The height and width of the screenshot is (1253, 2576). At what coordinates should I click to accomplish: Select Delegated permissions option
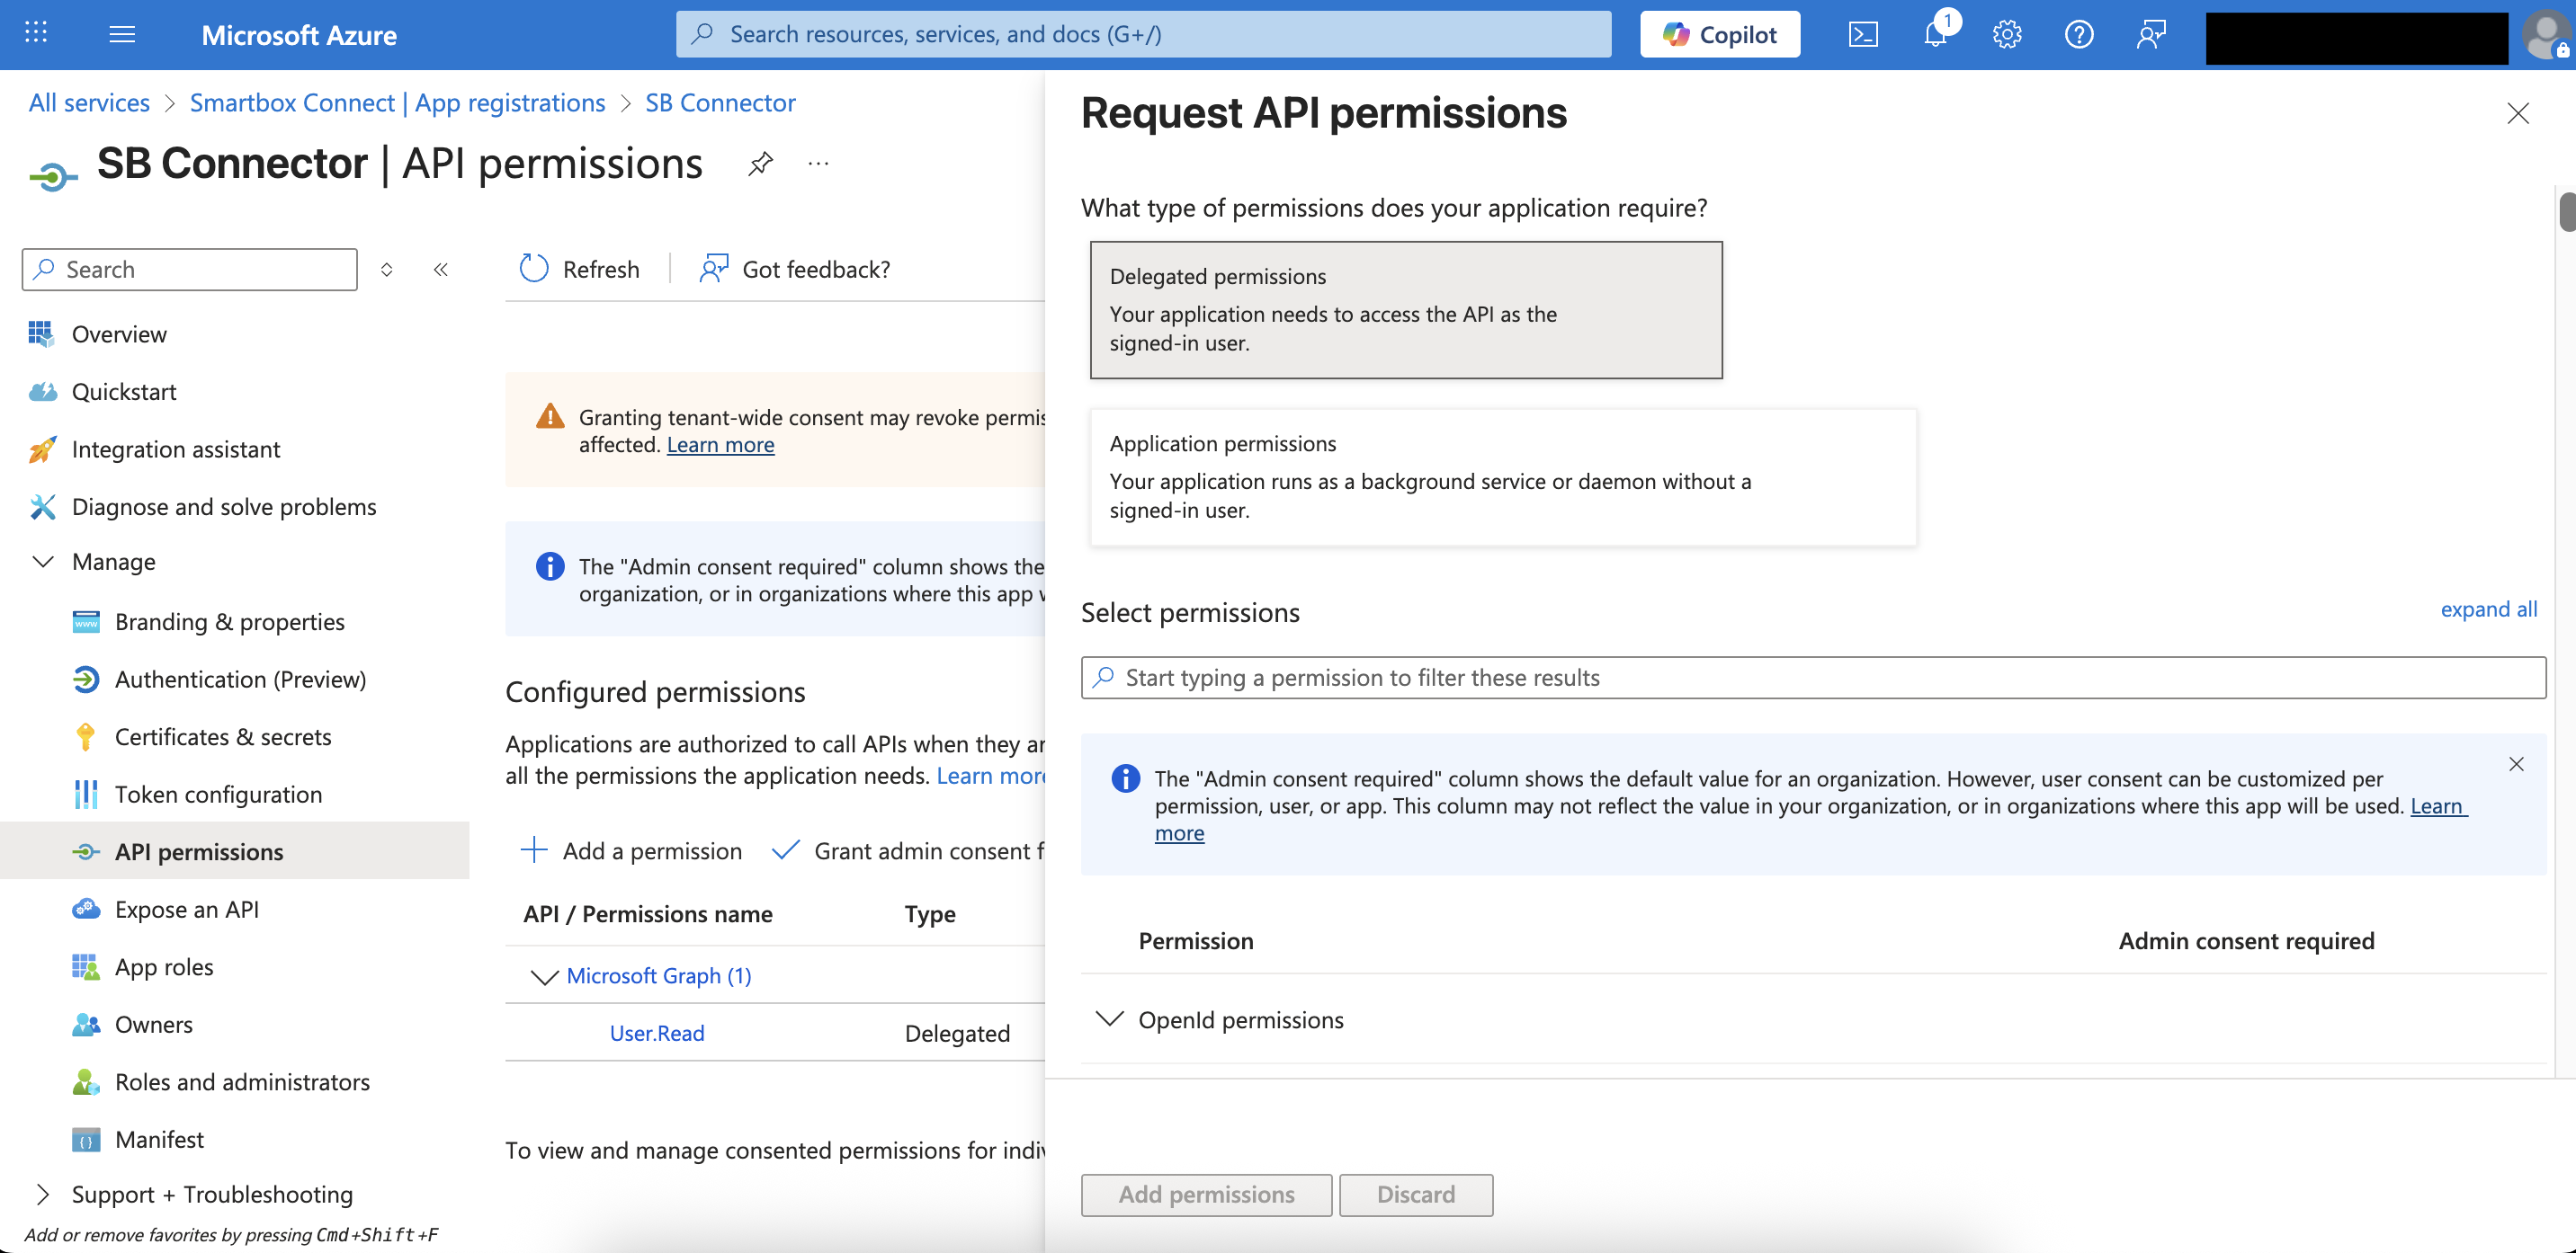[x=1405, y=310]
